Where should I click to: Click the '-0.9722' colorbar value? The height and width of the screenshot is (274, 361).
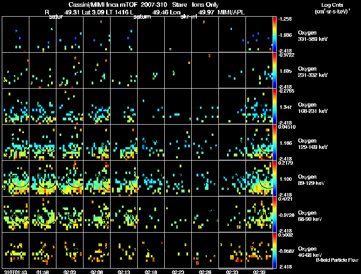pyautogui.click(x=287, y=55)
